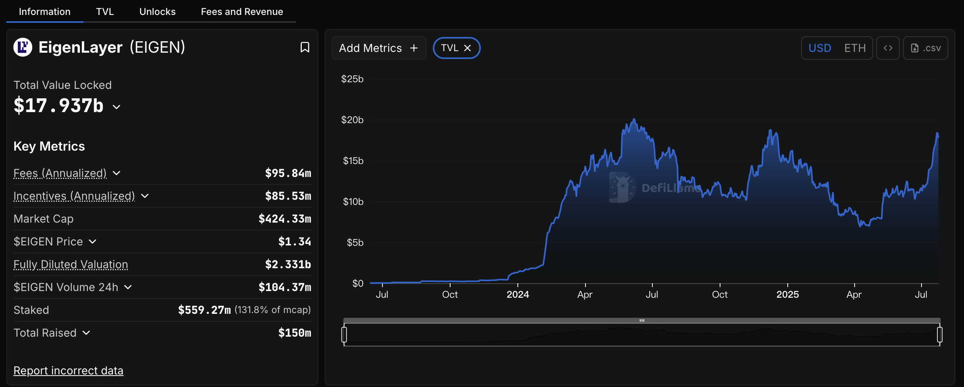Click the plus icon in Add Metrics
Screen dimensions: 964x387
[x=414, y=48]
